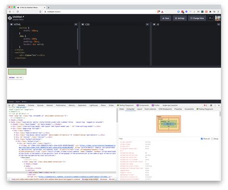
Task: Switch to the Memory DevTools tab
Action: click(x=72, y=105)
